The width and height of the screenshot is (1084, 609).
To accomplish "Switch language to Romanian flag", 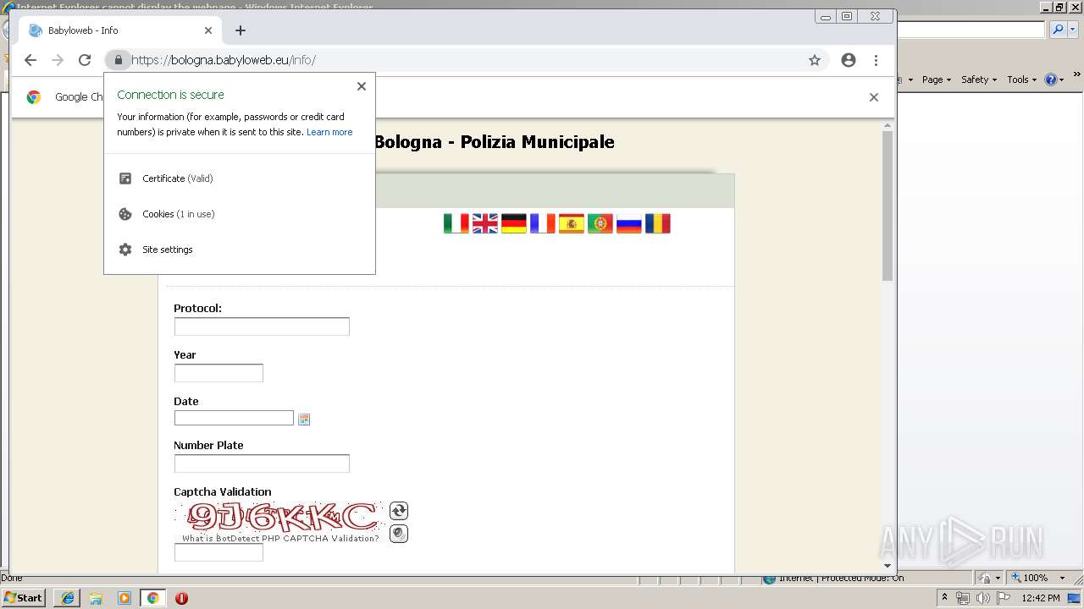I will coord(658,223).
